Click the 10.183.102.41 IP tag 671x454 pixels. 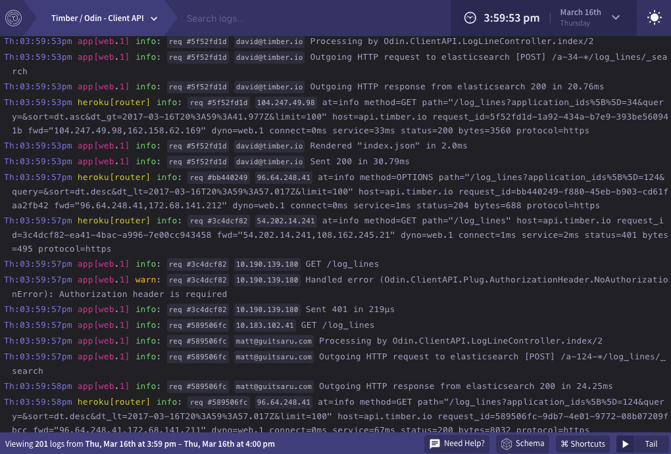coord(265,325)
